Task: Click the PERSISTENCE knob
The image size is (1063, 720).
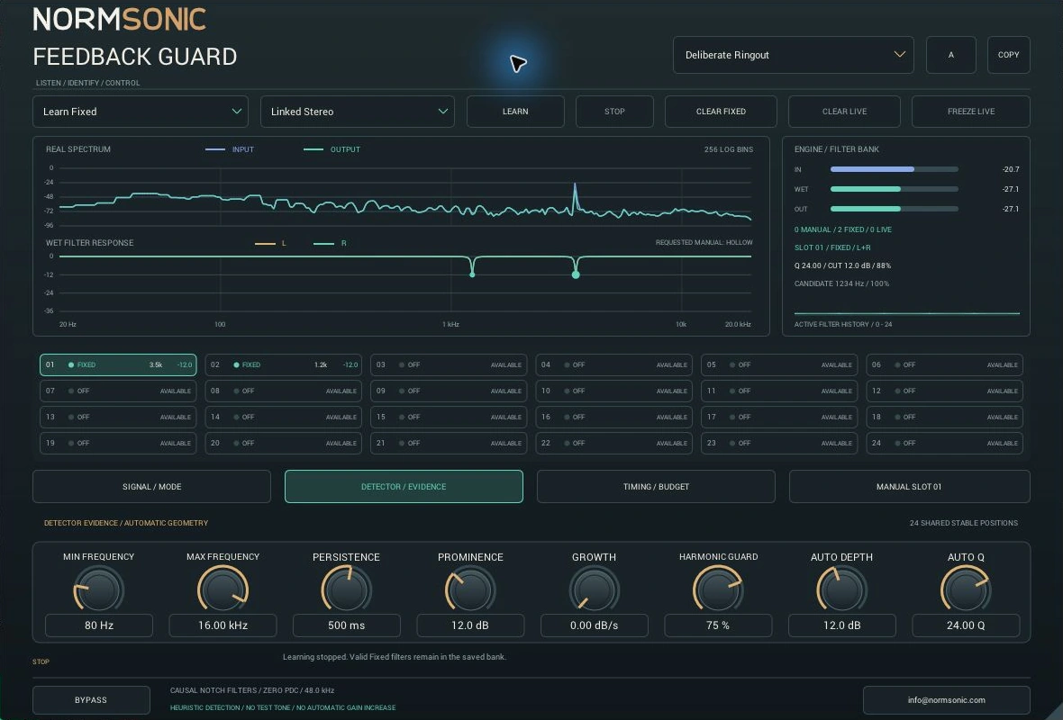Action: coord(347,589)
